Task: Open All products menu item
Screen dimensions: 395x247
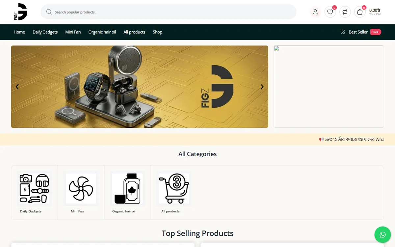Action: [x=134, y=32]
